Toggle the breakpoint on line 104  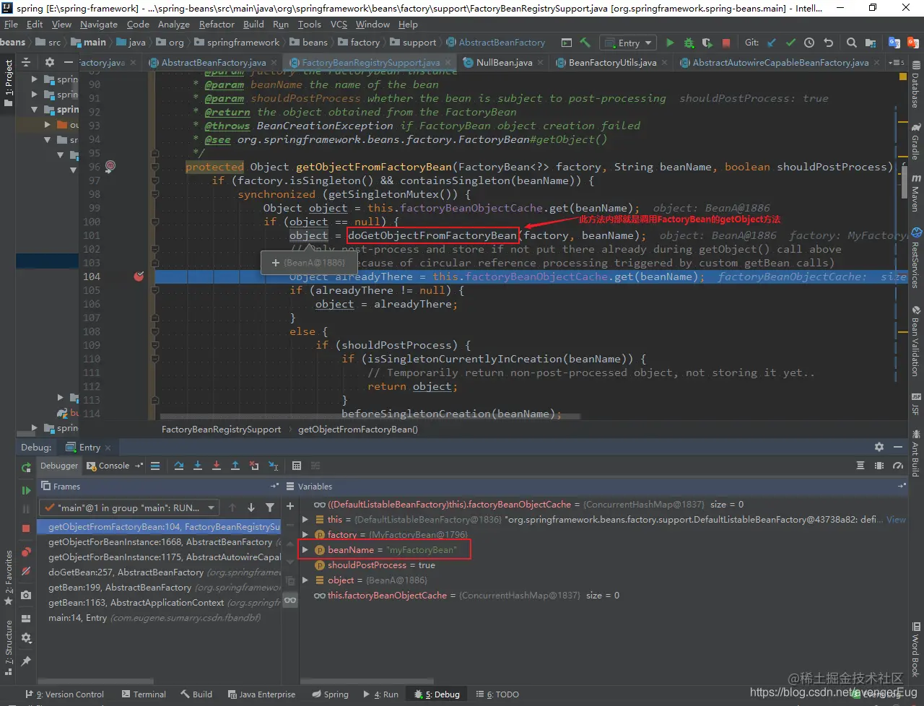pyautogui.click(x=139, y=276)
